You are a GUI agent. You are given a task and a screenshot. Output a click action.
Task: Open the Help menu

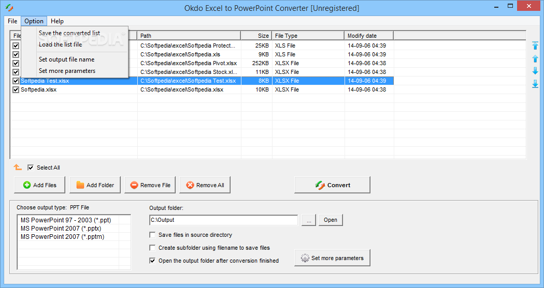click(x=57, y=21)
